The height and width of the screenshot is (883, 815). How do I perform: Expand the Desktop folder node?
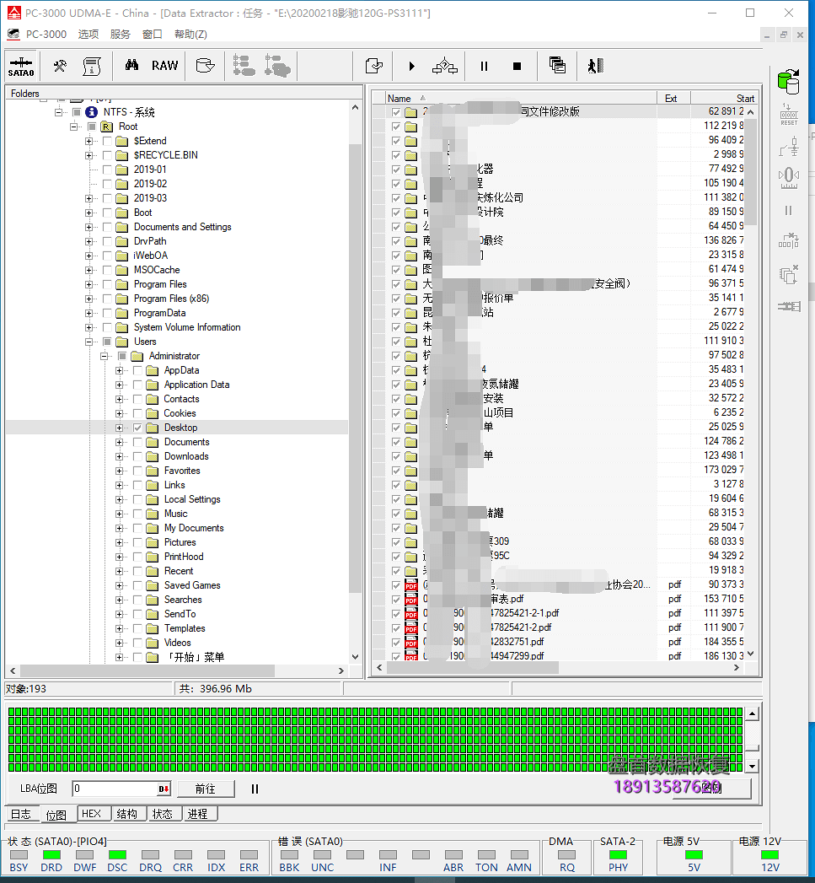(120, 428)
